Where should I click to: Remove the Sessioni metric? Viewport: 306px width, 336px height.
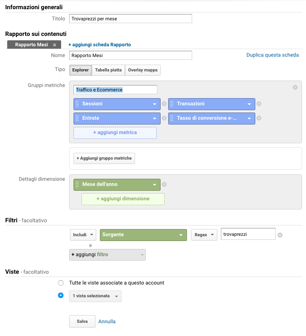pos(164,104)
